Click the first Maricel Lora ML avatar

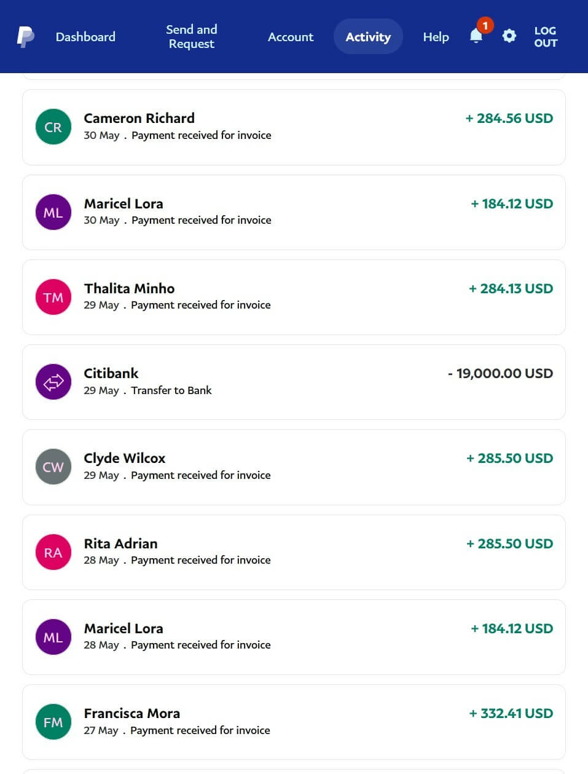53,212
